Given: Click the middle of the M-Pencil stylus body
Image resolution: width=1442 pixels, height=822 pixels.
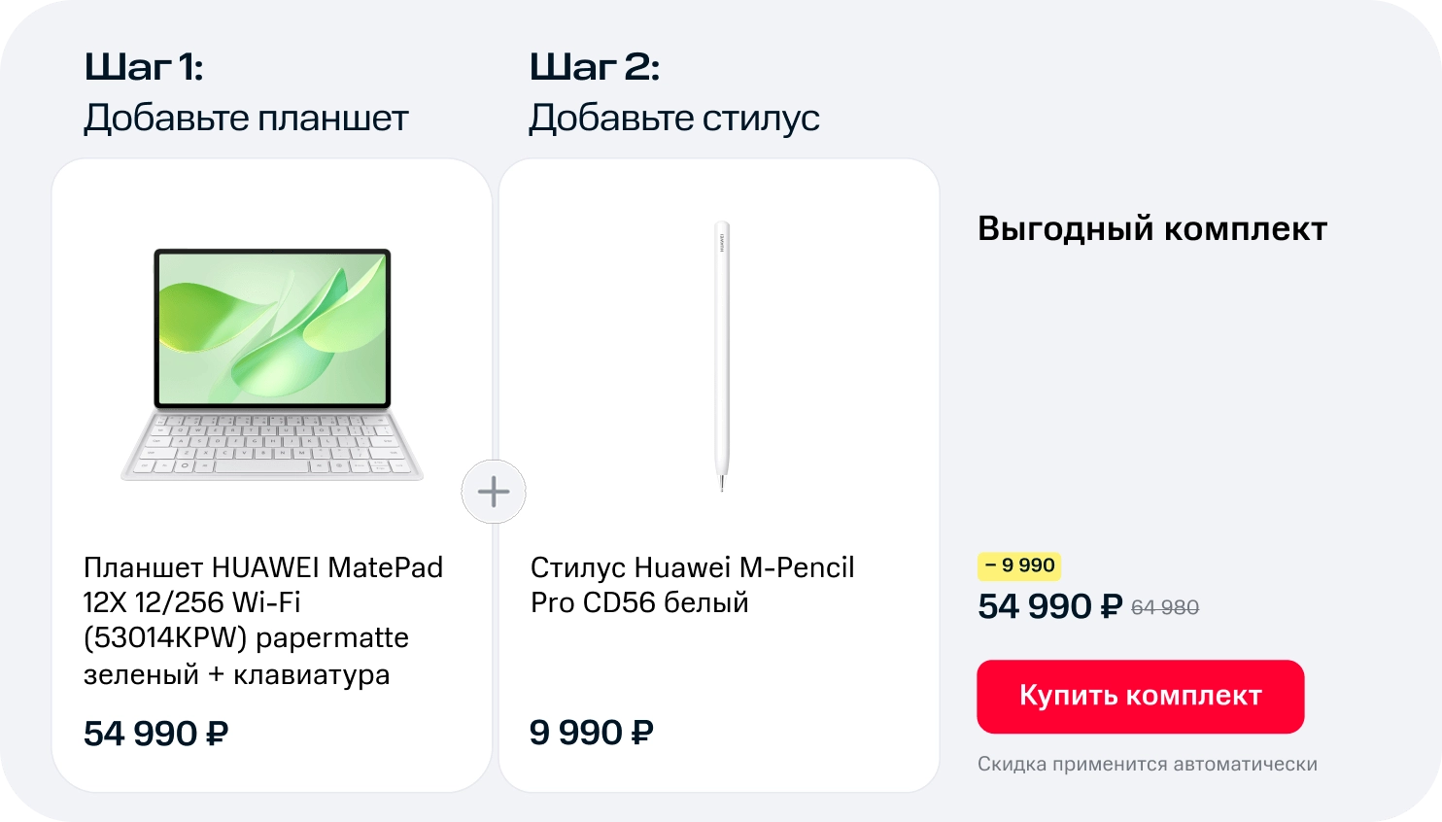Looking at the screenshot, I should click(721, 360).
